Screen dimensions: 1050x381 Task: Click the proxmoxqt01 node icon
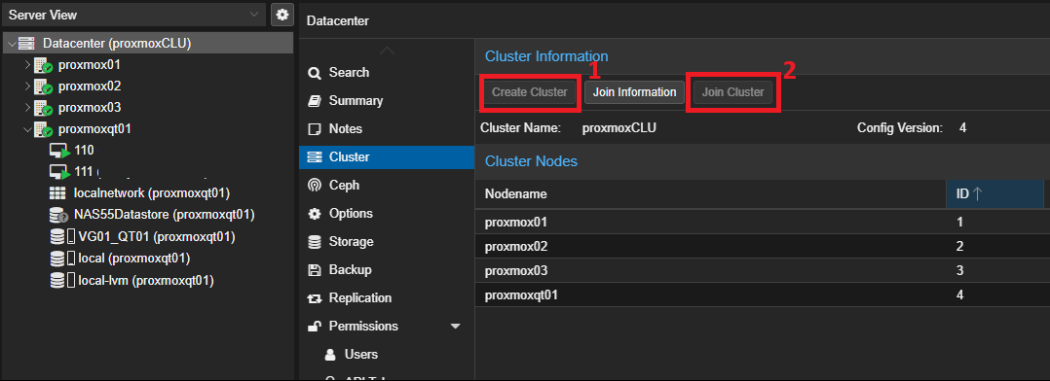43,129
